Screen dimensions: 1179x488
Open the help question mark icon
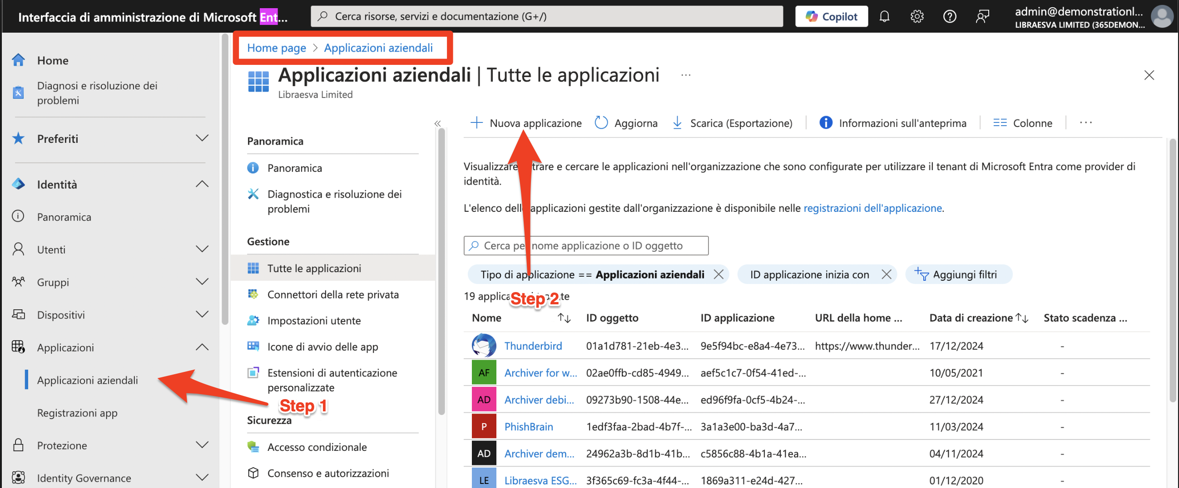click(950, 17)
